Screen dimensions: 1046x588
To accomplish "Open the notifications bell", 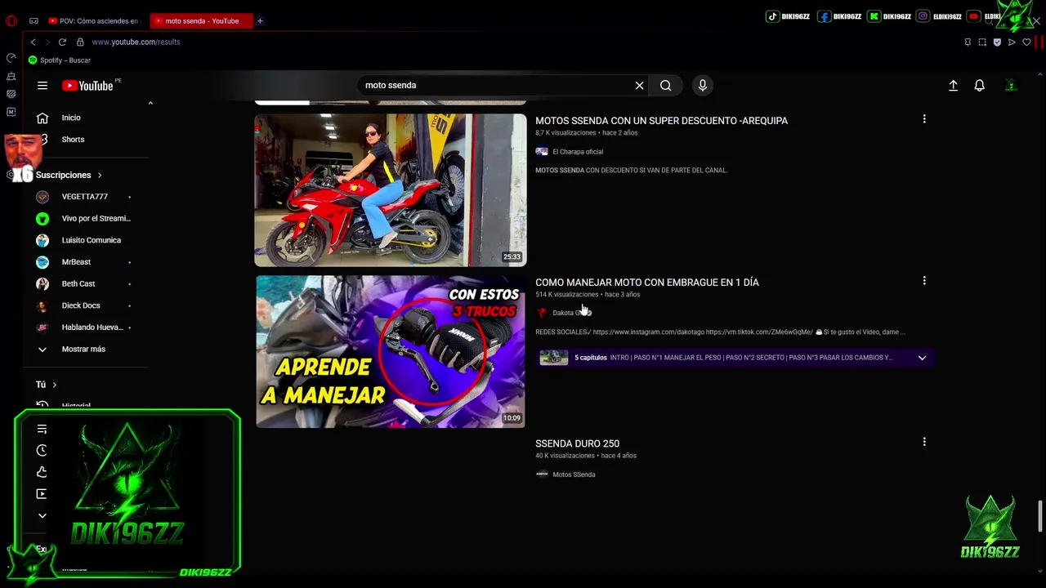I will pos(979,86).
